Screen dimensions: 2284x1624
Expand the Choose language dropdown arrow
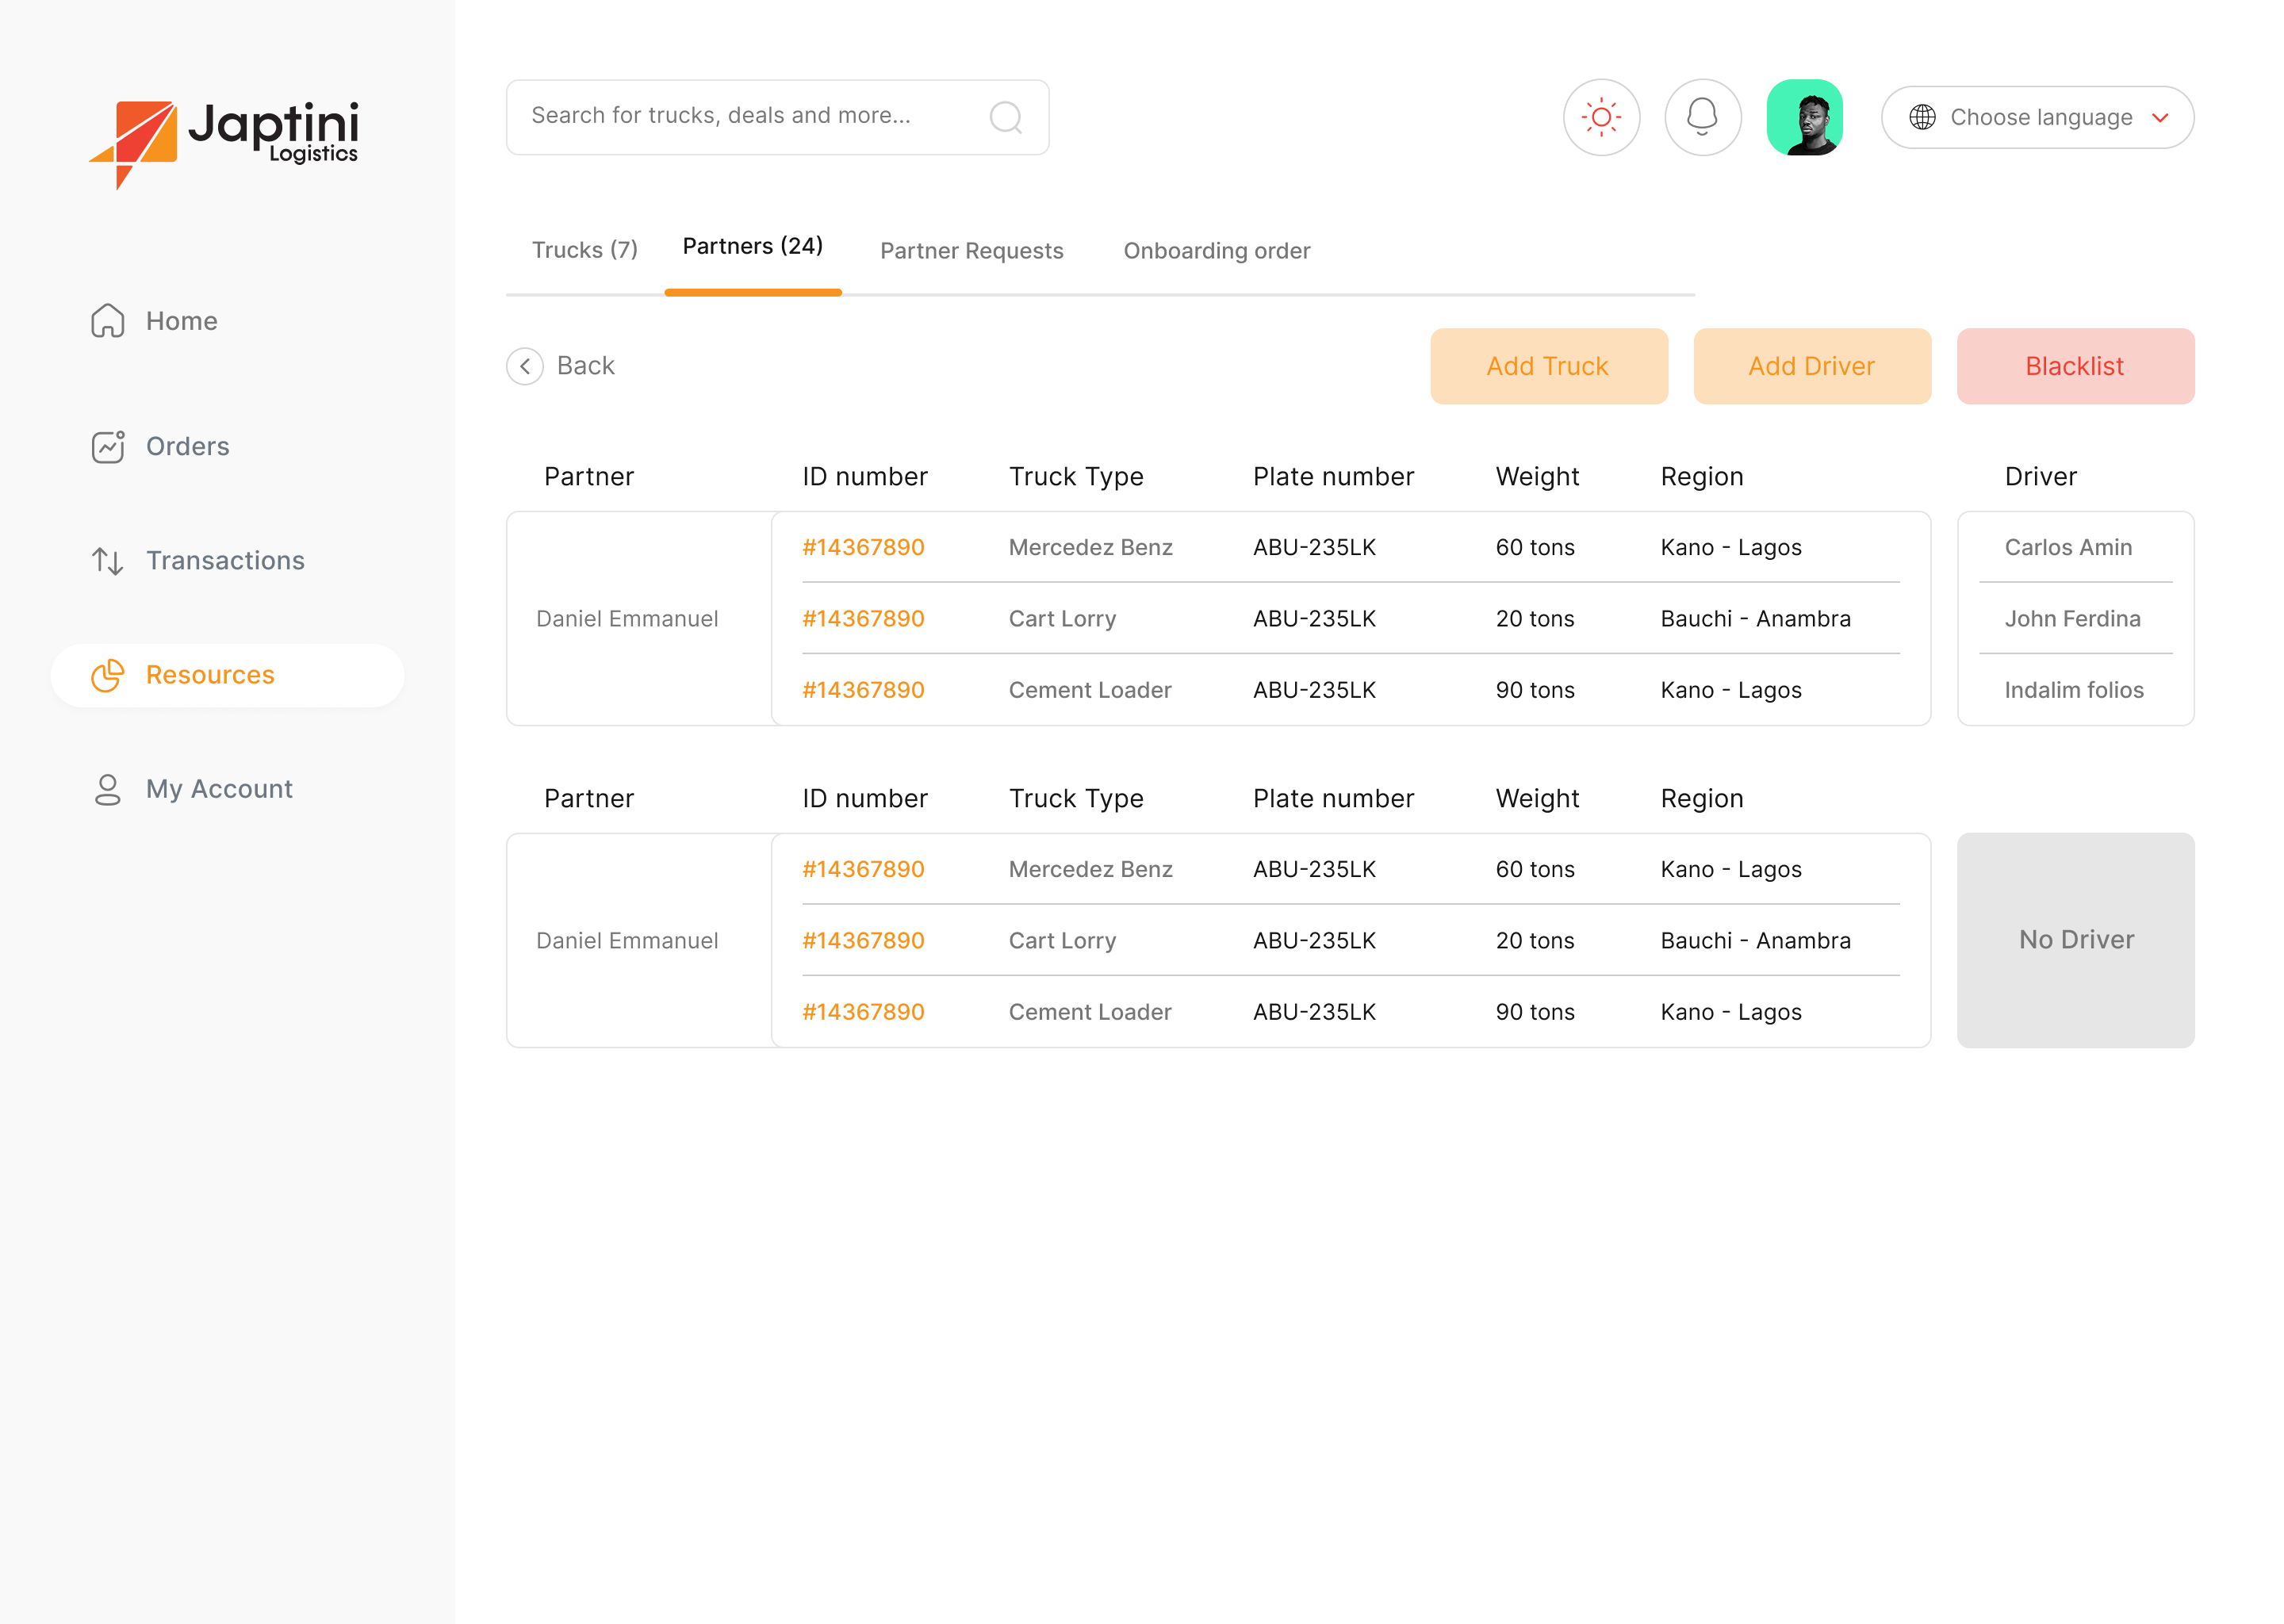pos(2160,117)
